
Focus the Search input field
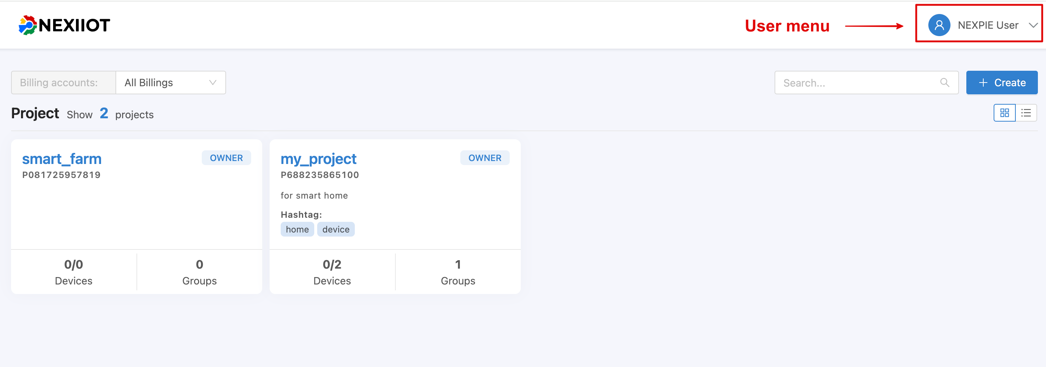coord(866,83)
